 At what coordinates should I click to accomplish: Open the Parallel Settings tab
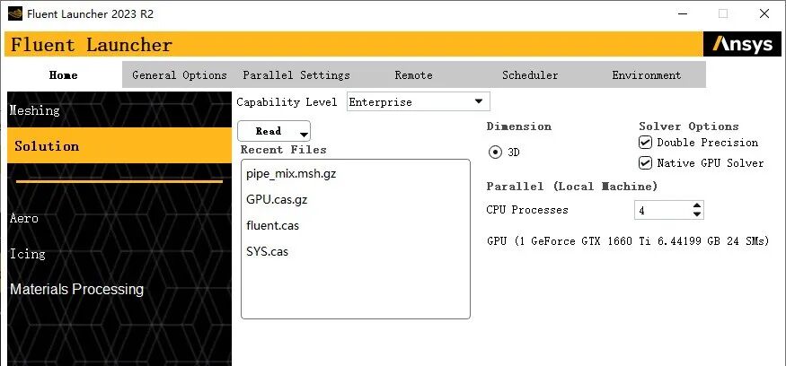[x=296, y=75]
